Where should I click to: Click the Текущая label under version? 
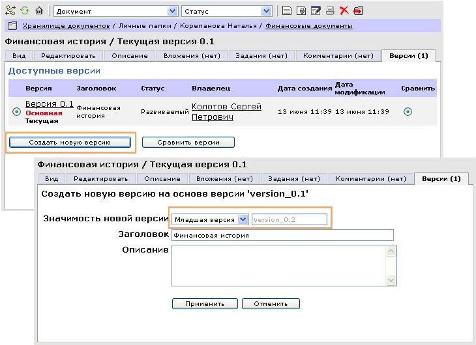coord(42,120)
